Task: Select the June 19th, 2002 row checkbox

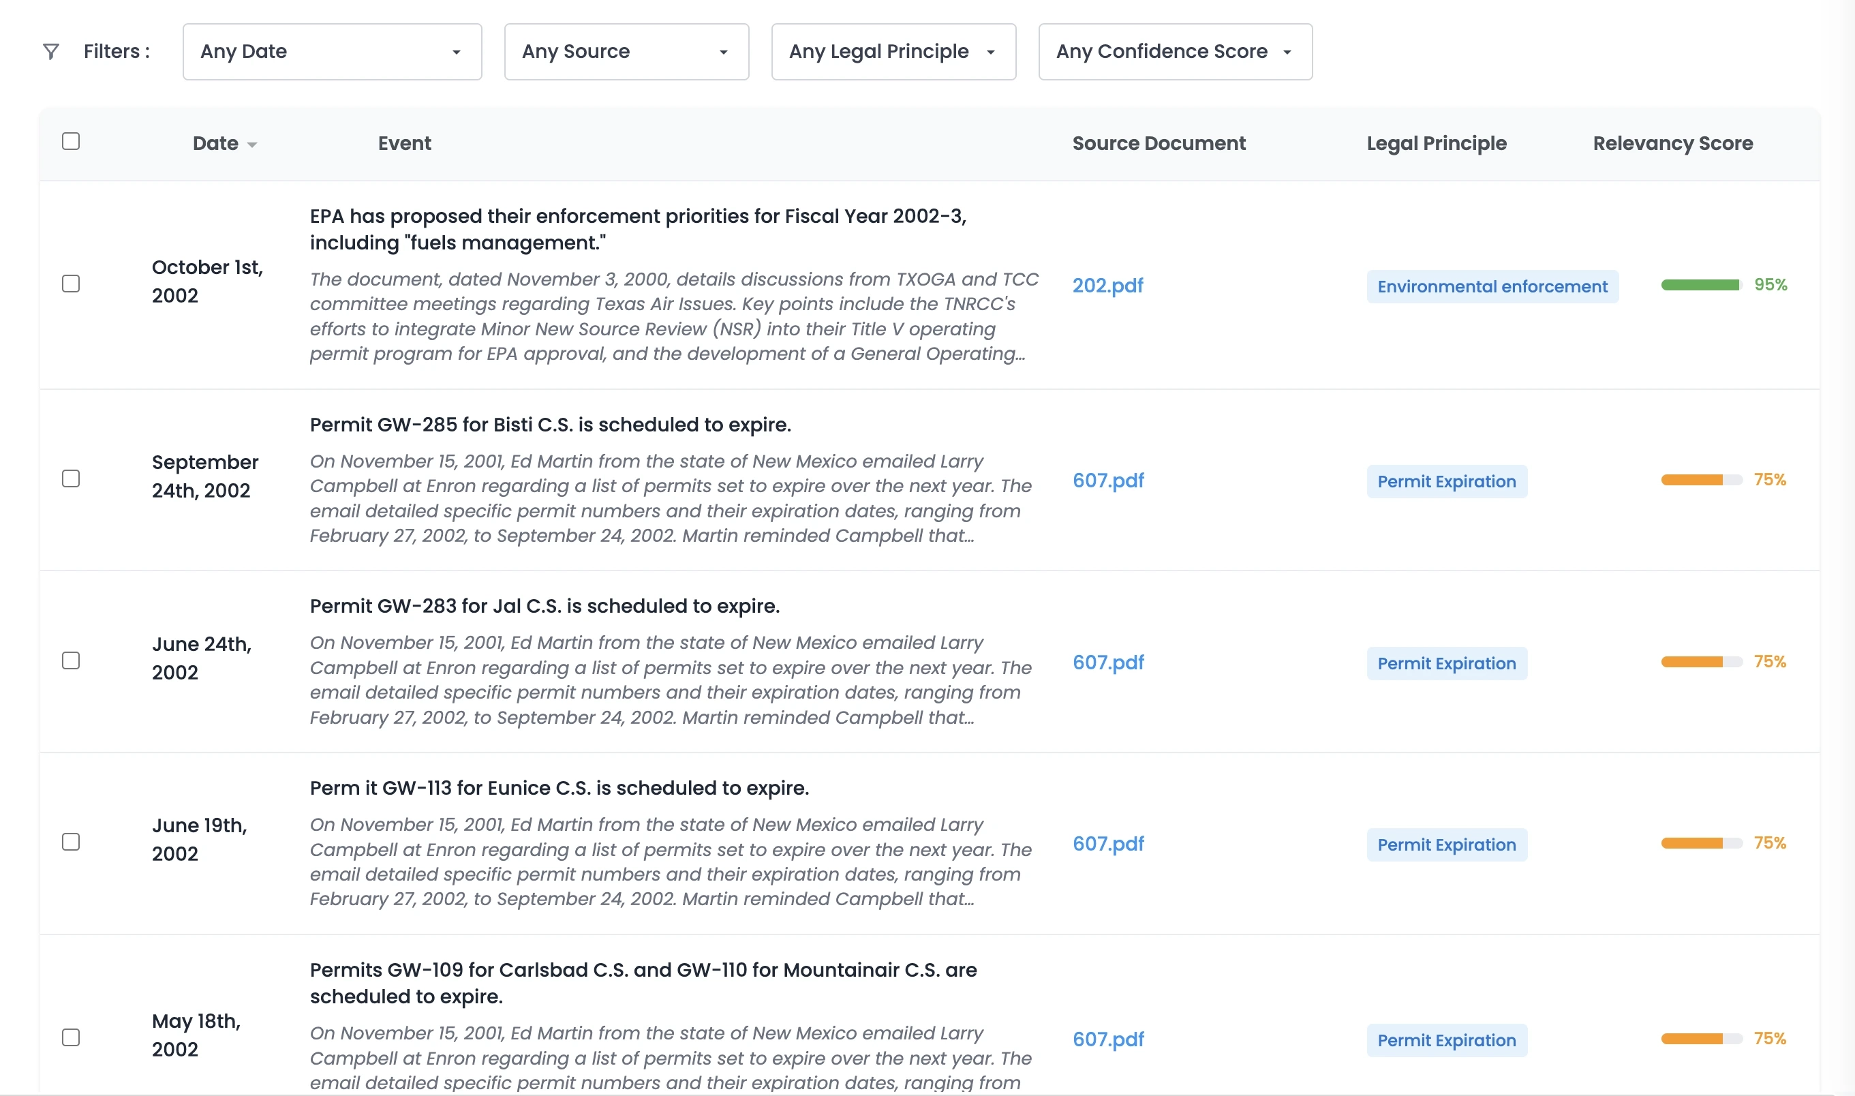Action: 71,842
